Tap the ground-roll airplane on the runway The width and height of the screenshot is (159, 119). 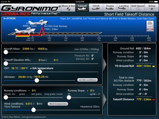(x=25, y=30)
